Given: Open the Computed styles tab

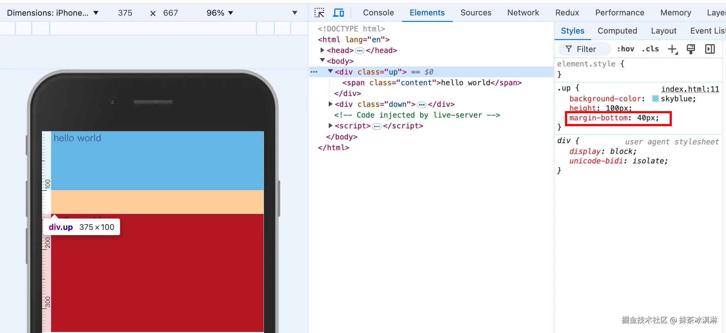Looking at the screenshot, I should click(617, 31).
